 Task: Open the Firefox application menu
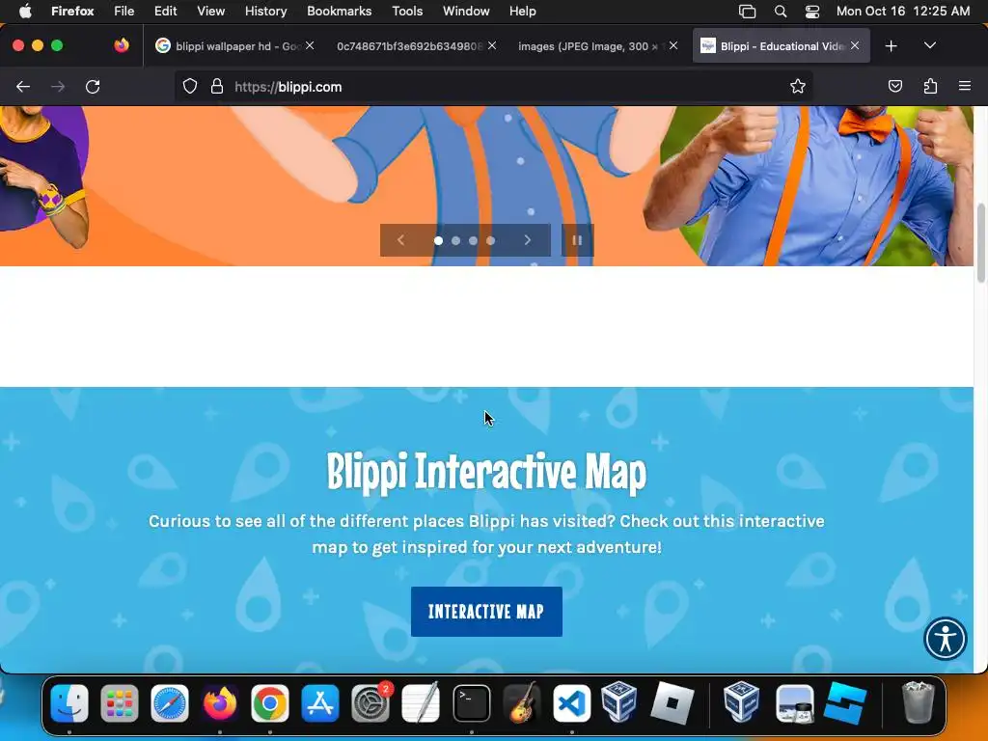click(x=72, y=11)
